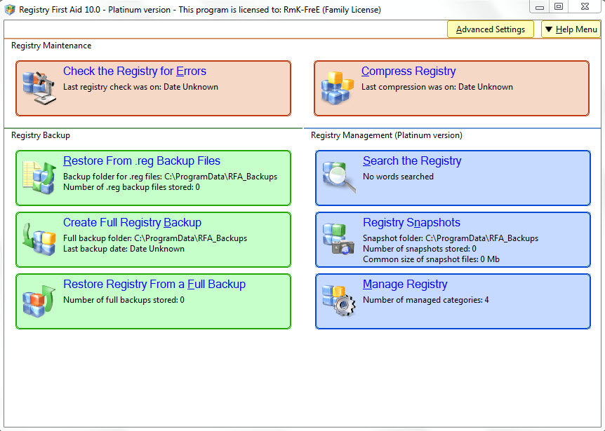This screenshot has height=431, width=605.
Task: Start Create Full Registry Backup
Action: pyautogui.click(x=133, y=222)
